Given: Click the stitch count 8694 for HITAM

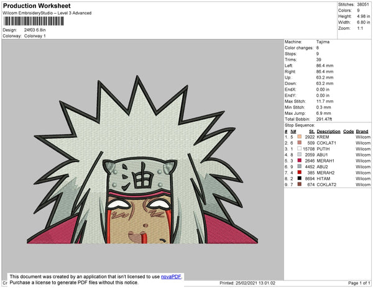Looking at the screenshot, I should [x=310, y=179].
